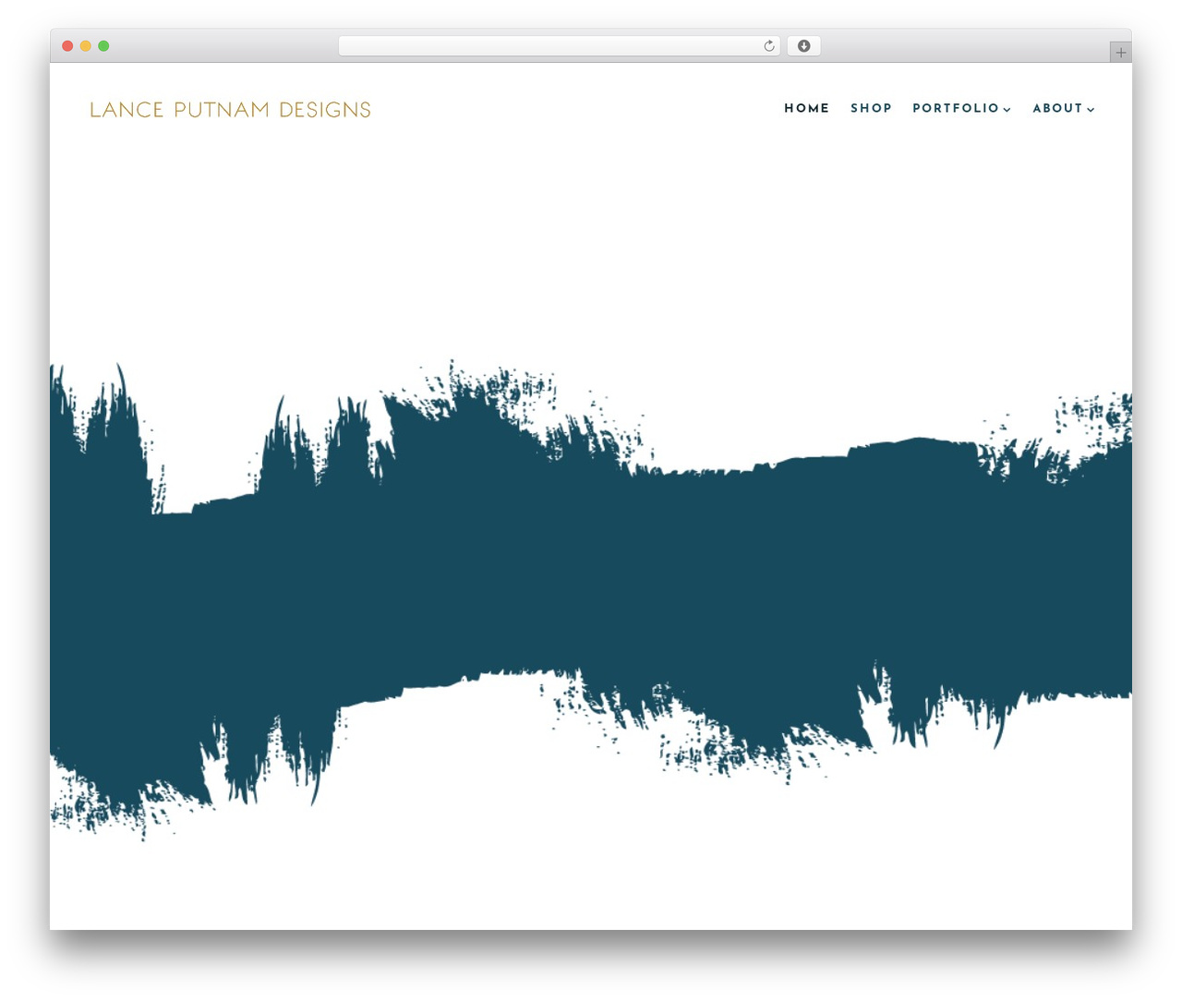Close the window with the red button
The width and height of the screenshot is (1182, 1001).
67,46
